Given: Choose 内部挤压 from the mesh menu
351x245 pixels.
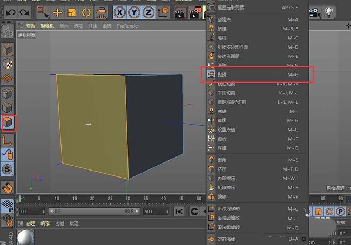Looking at the screenshot, I should click(257, 178).
